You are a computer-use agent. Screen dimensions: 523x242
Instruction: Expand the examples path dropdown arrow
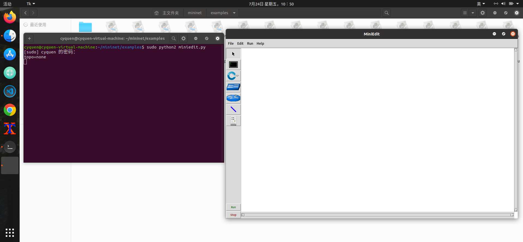point(234,13)
